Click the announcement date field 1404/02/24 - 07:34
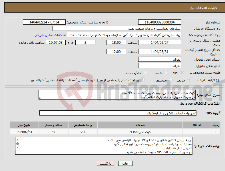Viewport: 225px width, 171px height. (x=44, y=22)
